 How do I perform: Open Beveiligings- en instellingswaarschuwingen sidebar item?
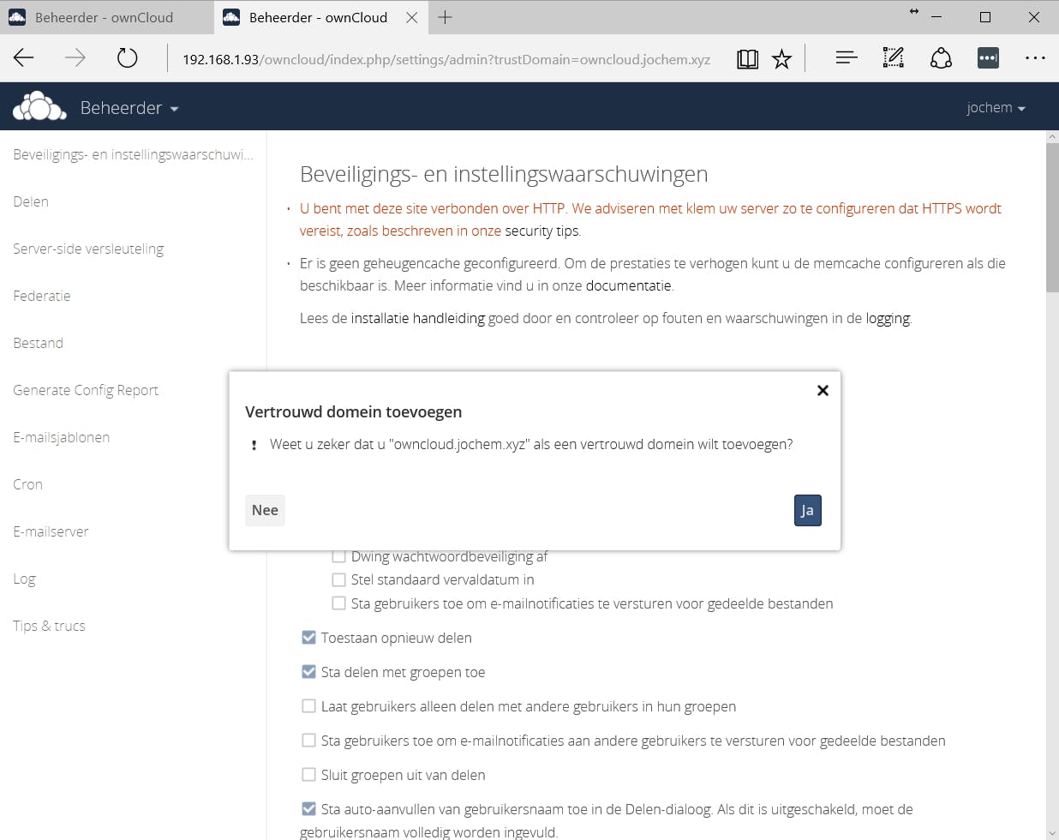coord(133,154)
